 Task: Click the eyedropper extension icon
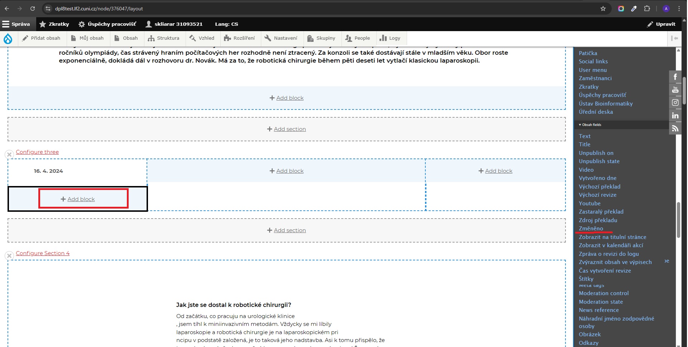(634, 9)
